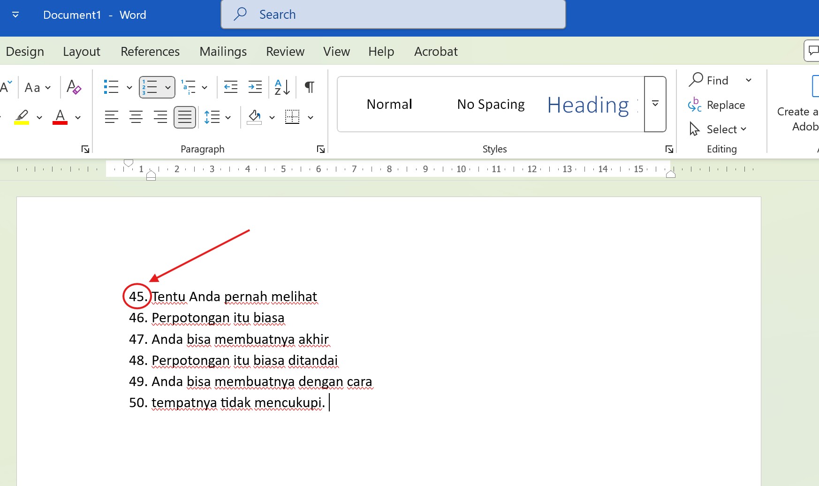Click the Increase Indent icon

pyautogui.click(x=255, y=87)
